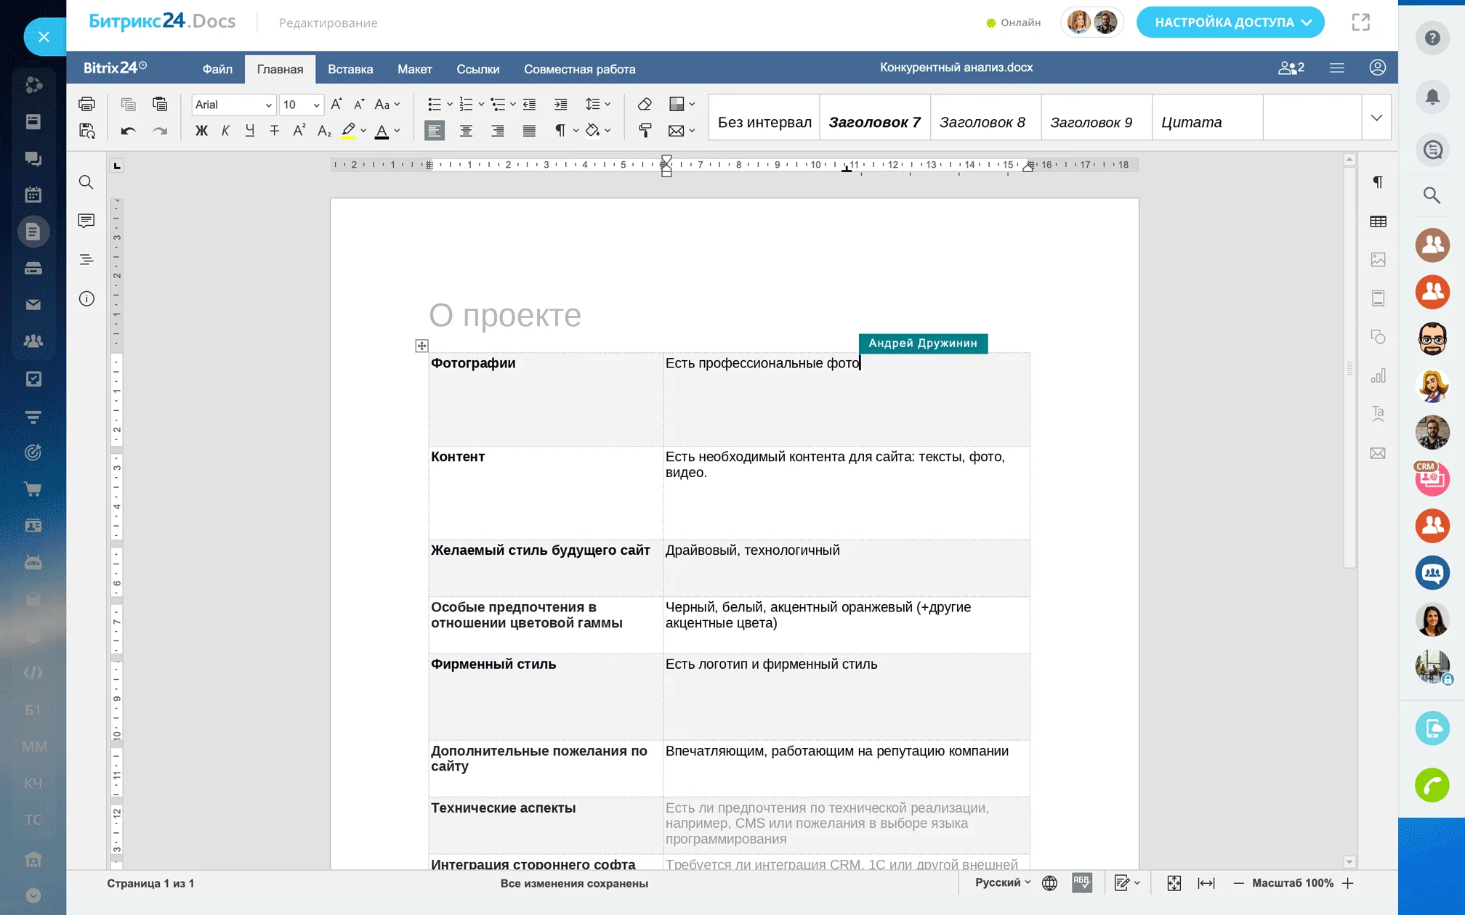The height and width of the screenshot is (915, 1465).
Task: Open Table settings in right sidebar
Action: point(1378,221)
